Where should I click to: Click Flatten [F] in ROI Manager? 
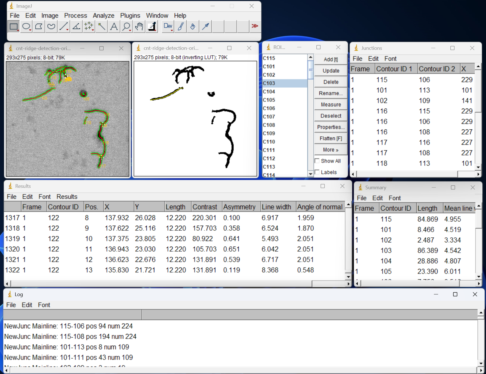click(x=331, y=139)
